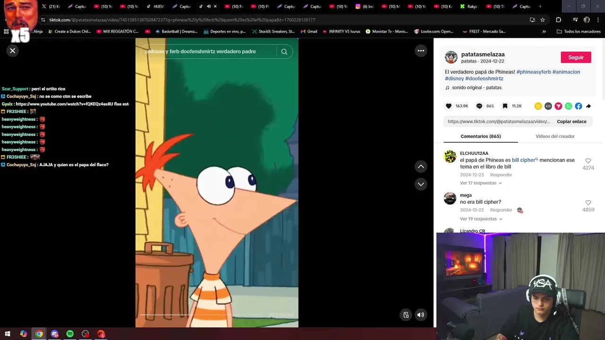
Task: Switch to the Instagram (6) tab
Action: (364, 7)
